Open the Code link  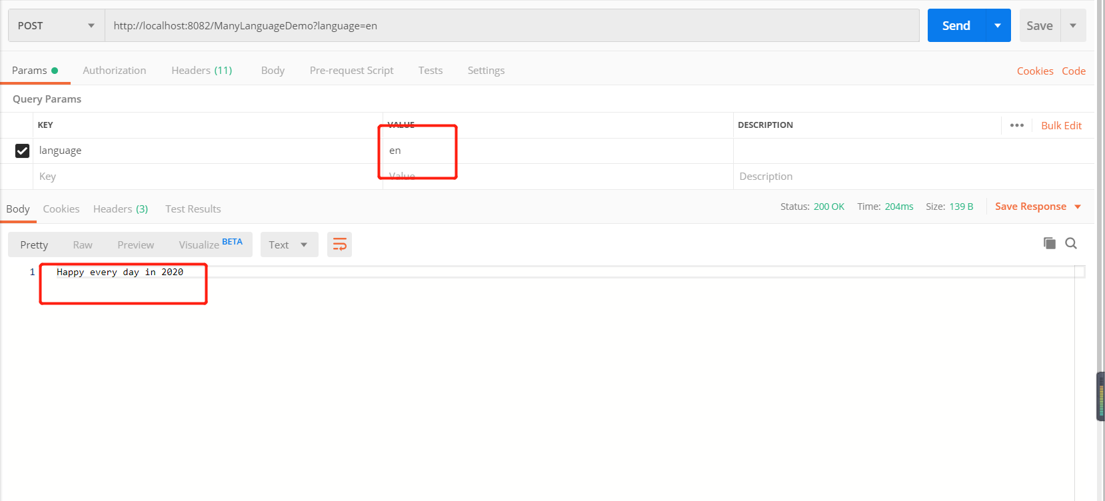pyautogui.click(x=1074, y=71)
